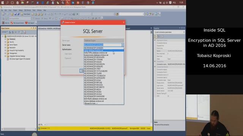Viewport: 243px width, 136px height.
Task: Open the File menu
Action: [2, 10]
